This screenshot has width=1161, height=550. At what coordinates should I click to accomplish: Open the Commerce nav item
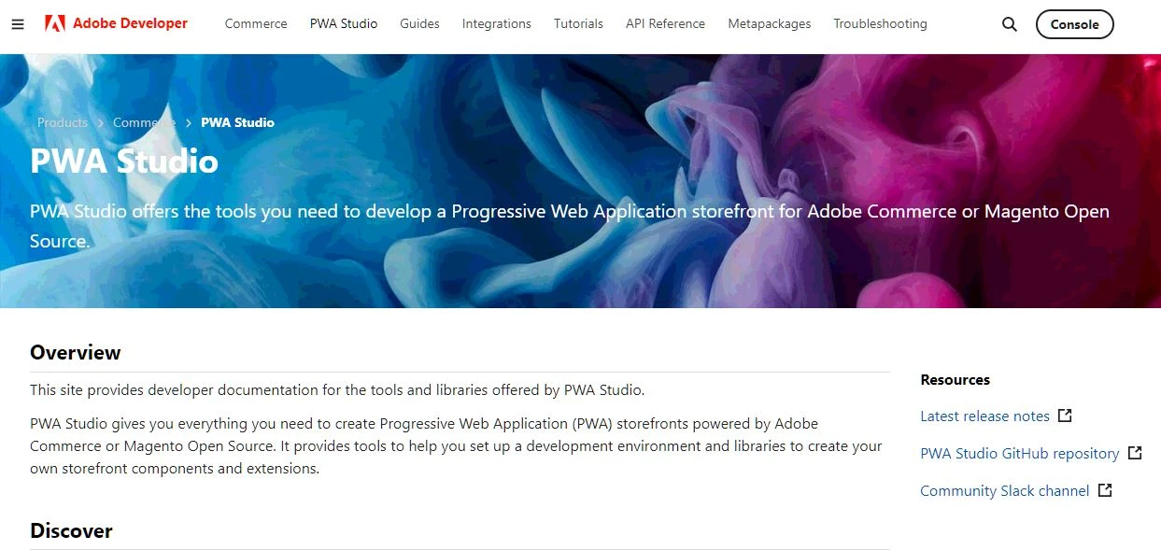(256, 24)
